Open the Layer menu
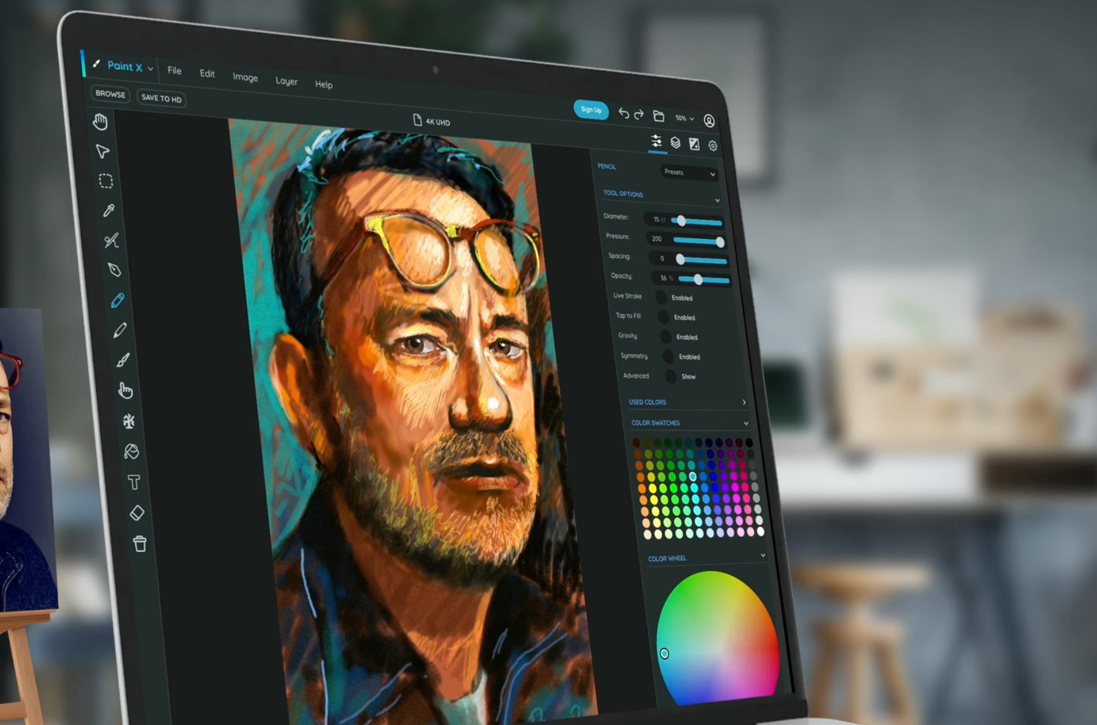This screenshot has width=1097, height=725. coord(286,81)
